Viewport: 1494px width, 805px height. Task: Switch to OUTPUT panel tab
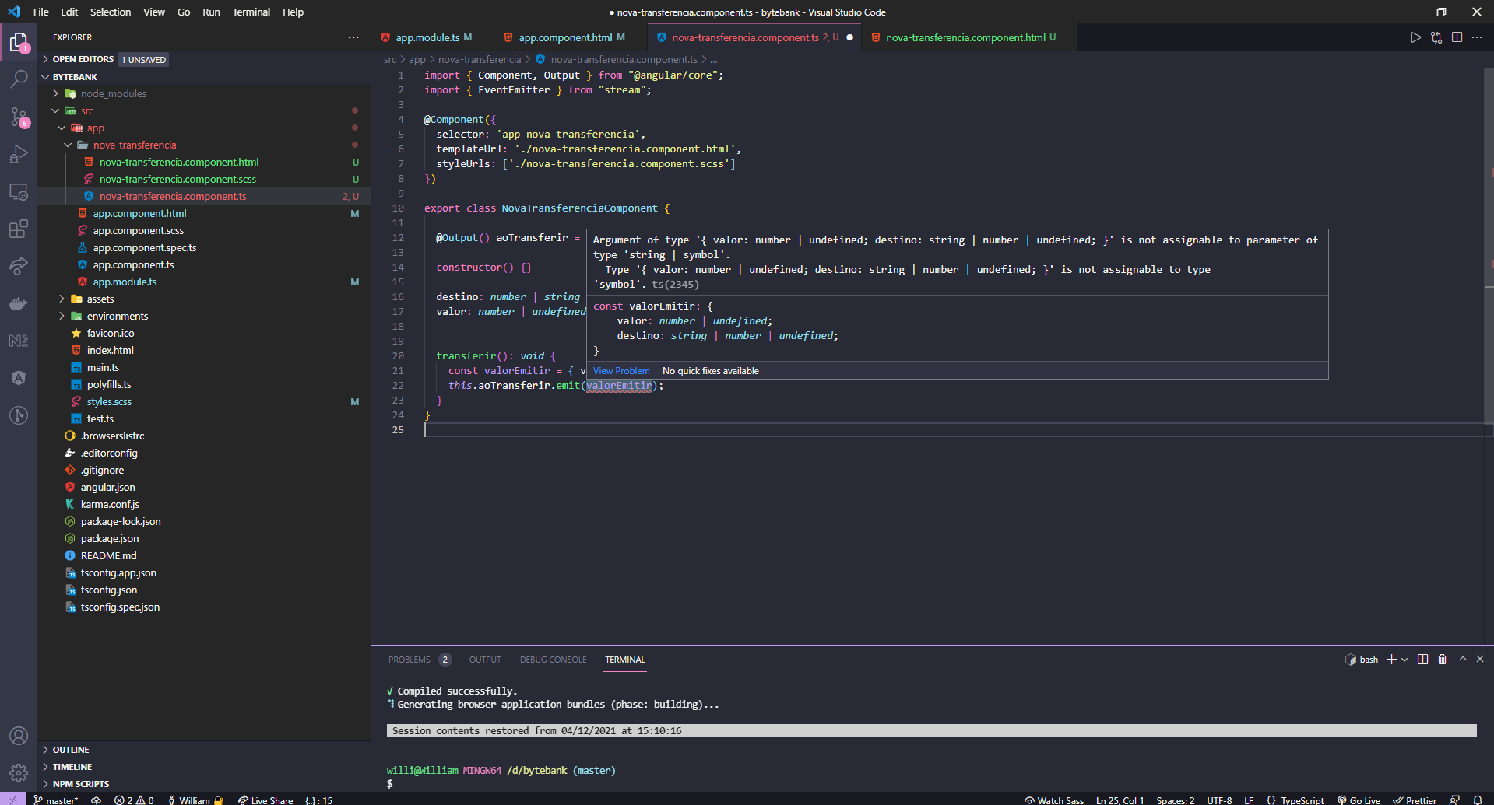485,660
